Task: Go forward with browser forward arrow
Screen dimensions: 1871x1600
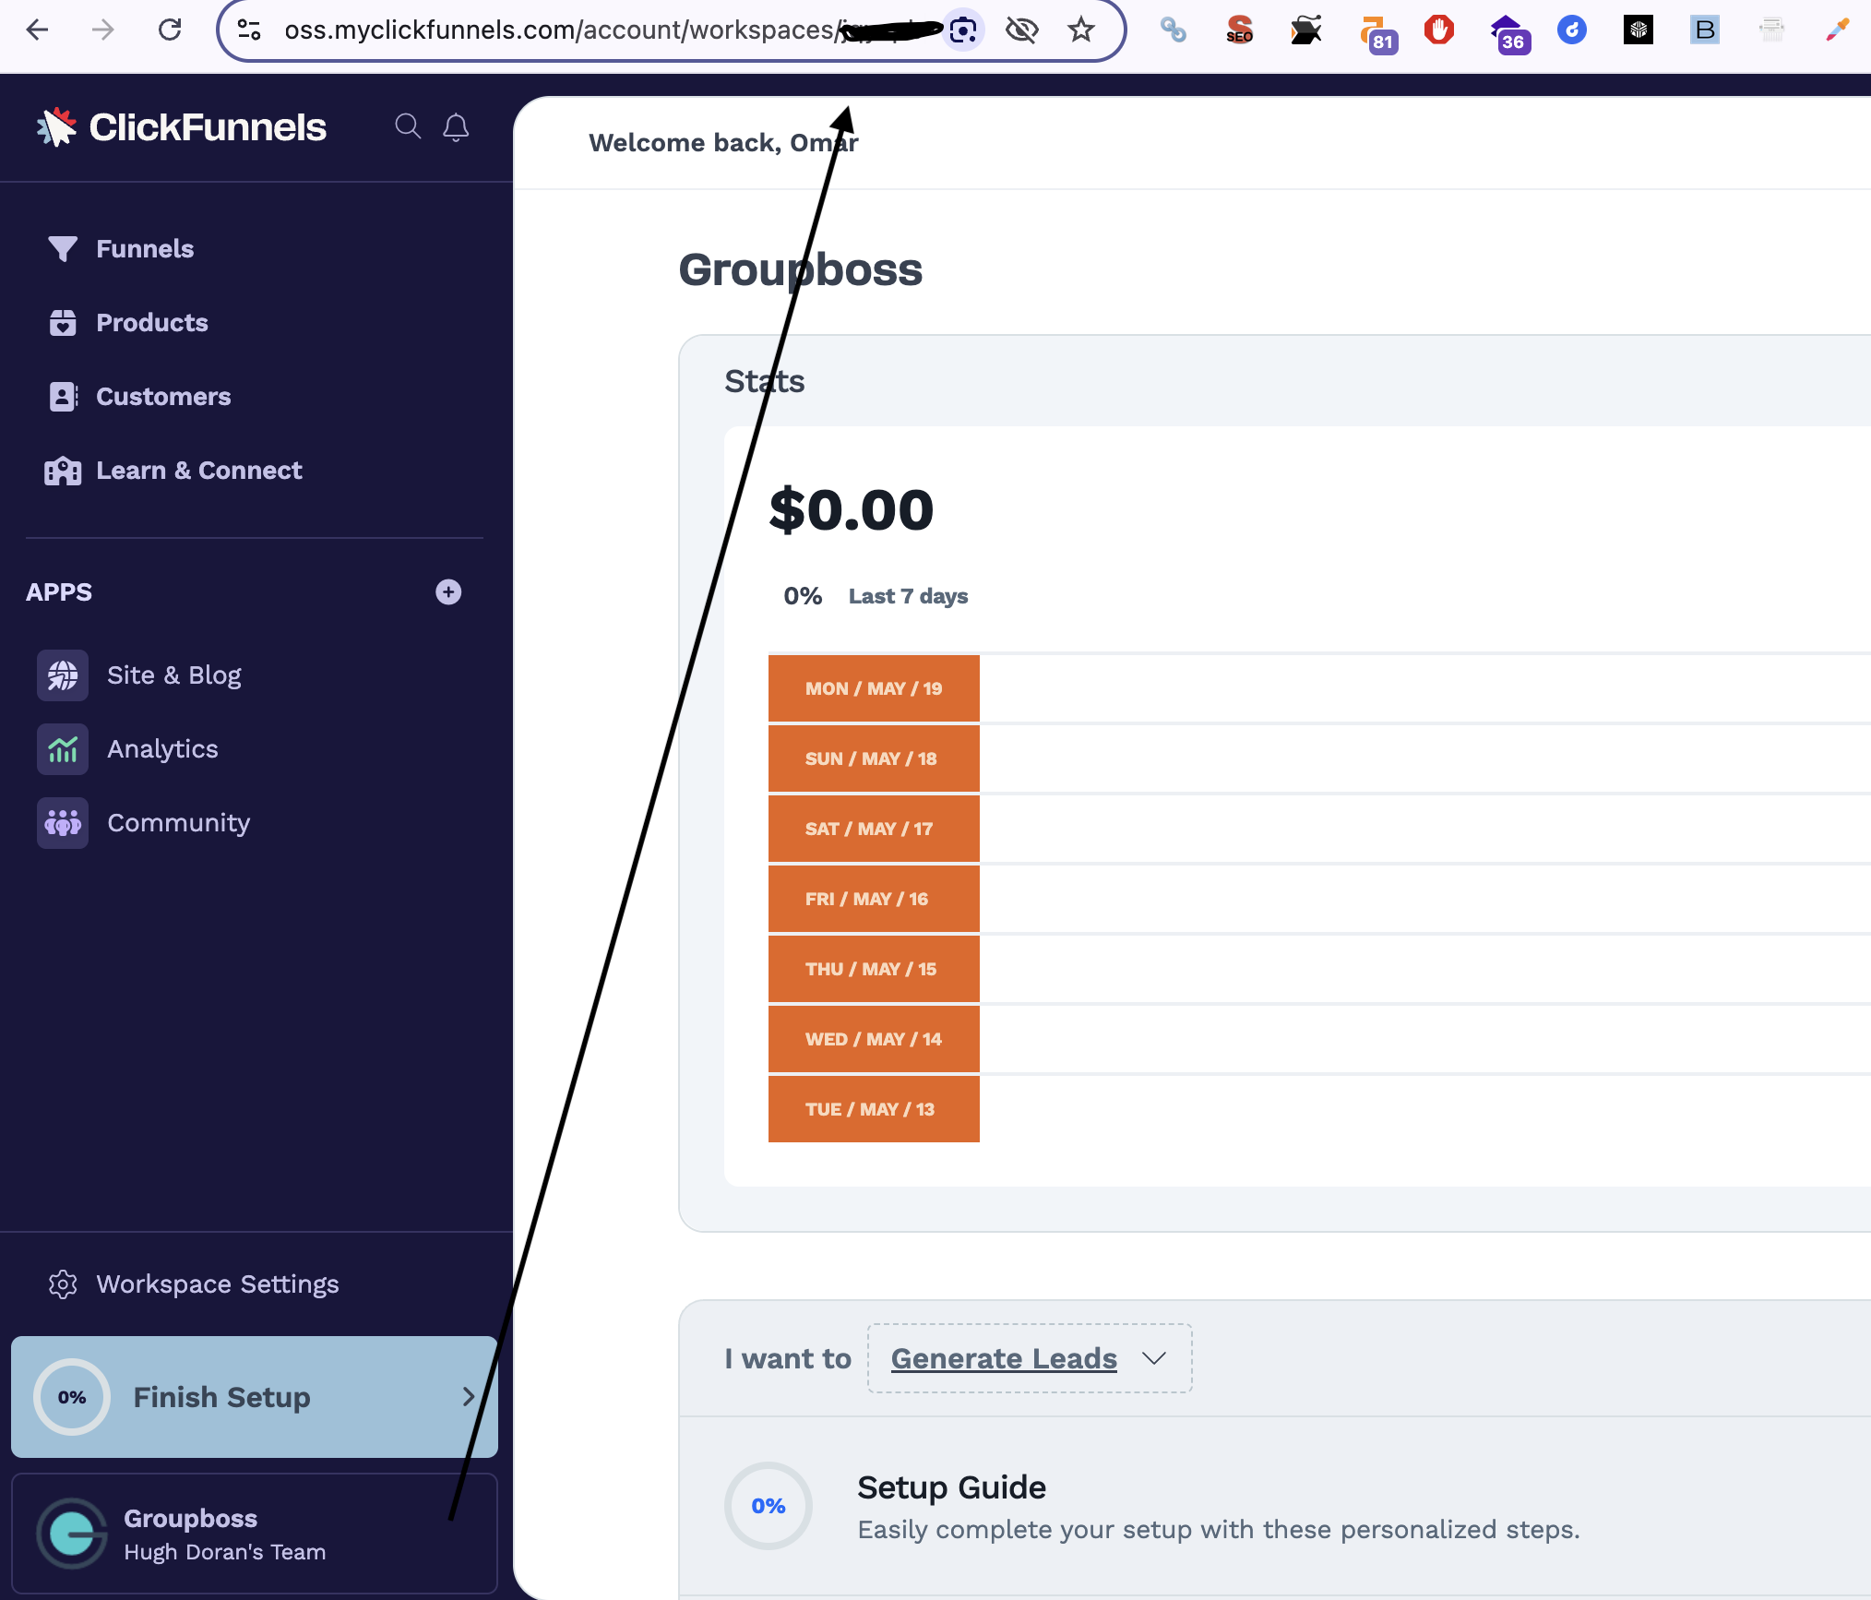Action: [103, 30]
